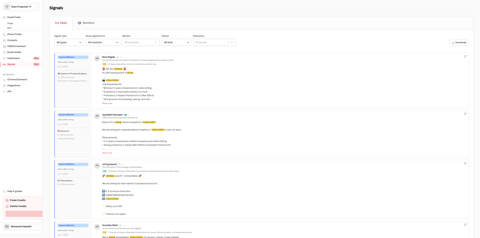This screenshot has width=480, height=238.
Task: Select Single under Email Finder
Action: pos(10,23)
